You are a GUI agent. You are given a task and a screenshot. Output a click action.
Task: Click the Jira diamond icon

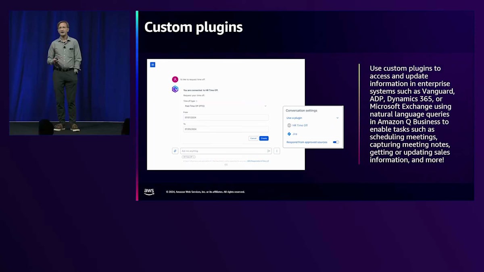tap(289, 134)
